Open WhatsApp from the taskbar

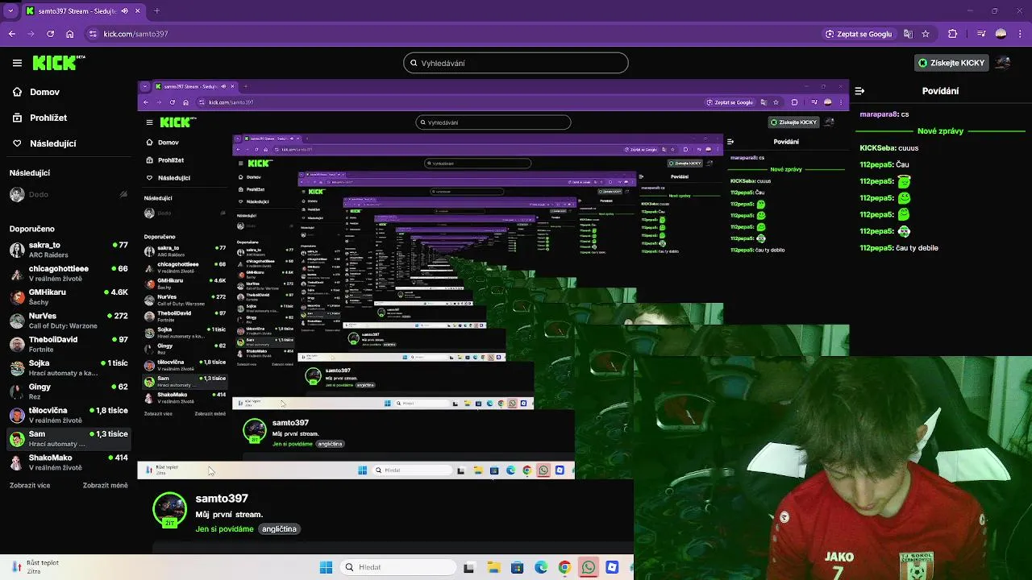click(x=589, y=567)
